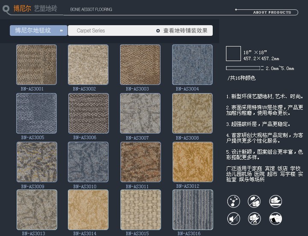Select the Carpet Series label
This screenshot has width=308, height=236.
[91, 31]
